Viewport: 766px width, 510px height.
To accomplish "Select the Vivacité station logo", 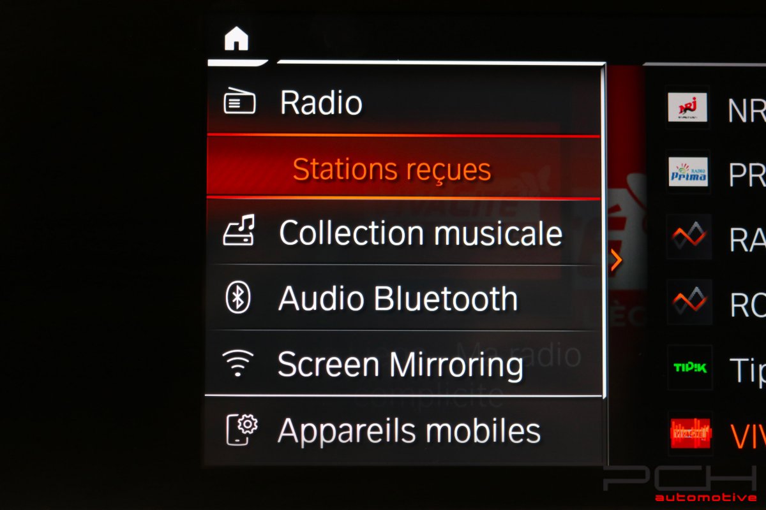I will 690,433.
